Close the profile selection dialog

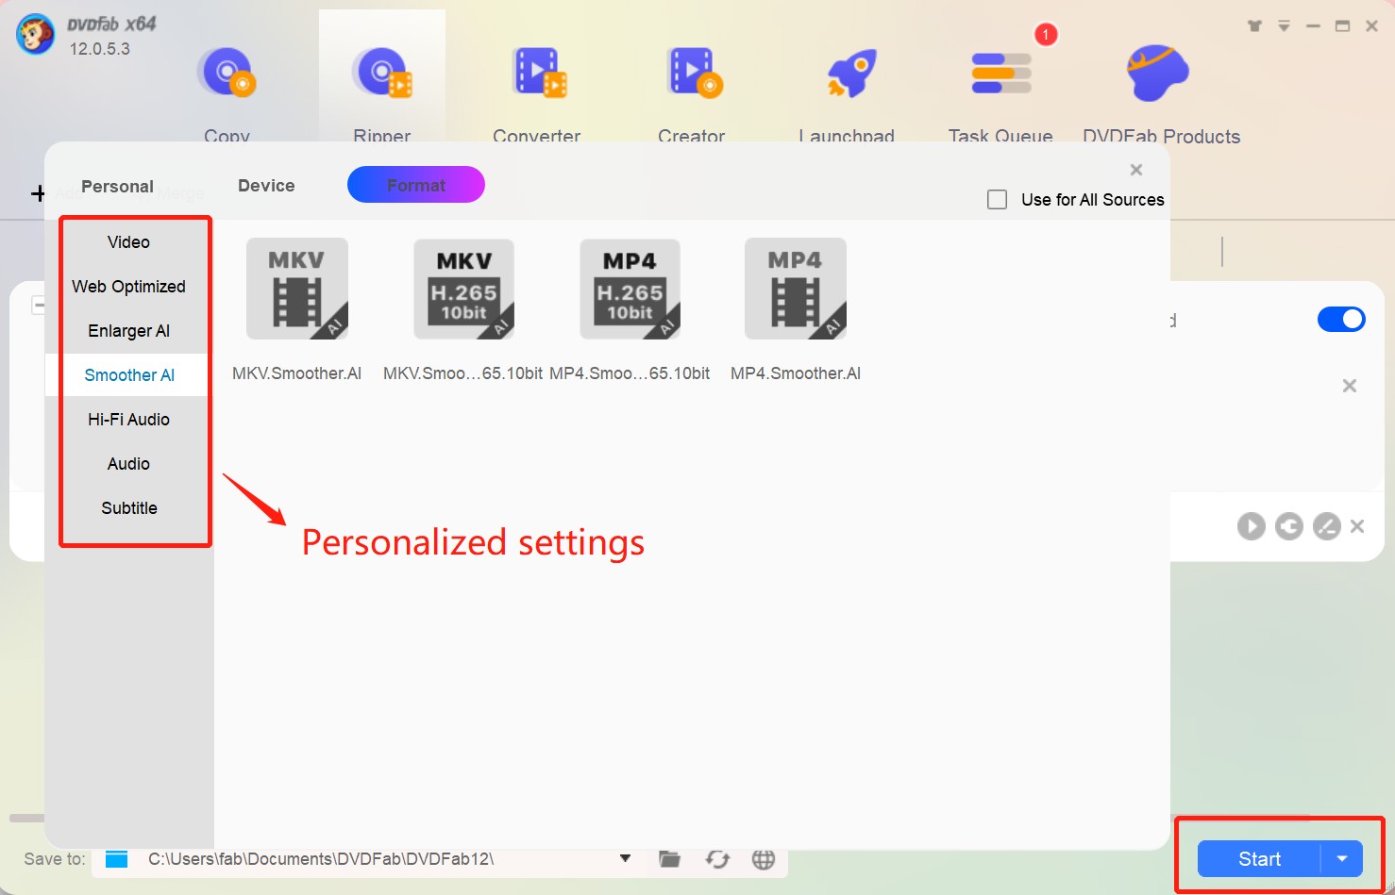1136,170
